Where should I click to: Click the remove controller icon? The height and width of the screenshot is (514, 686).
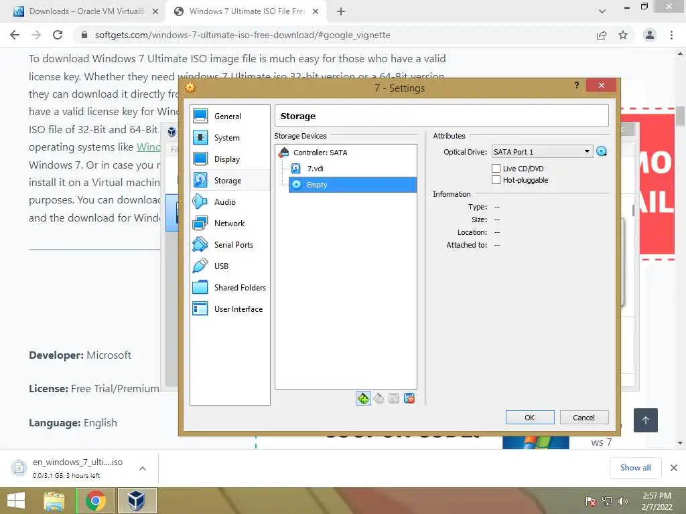(x=379, y=398)
